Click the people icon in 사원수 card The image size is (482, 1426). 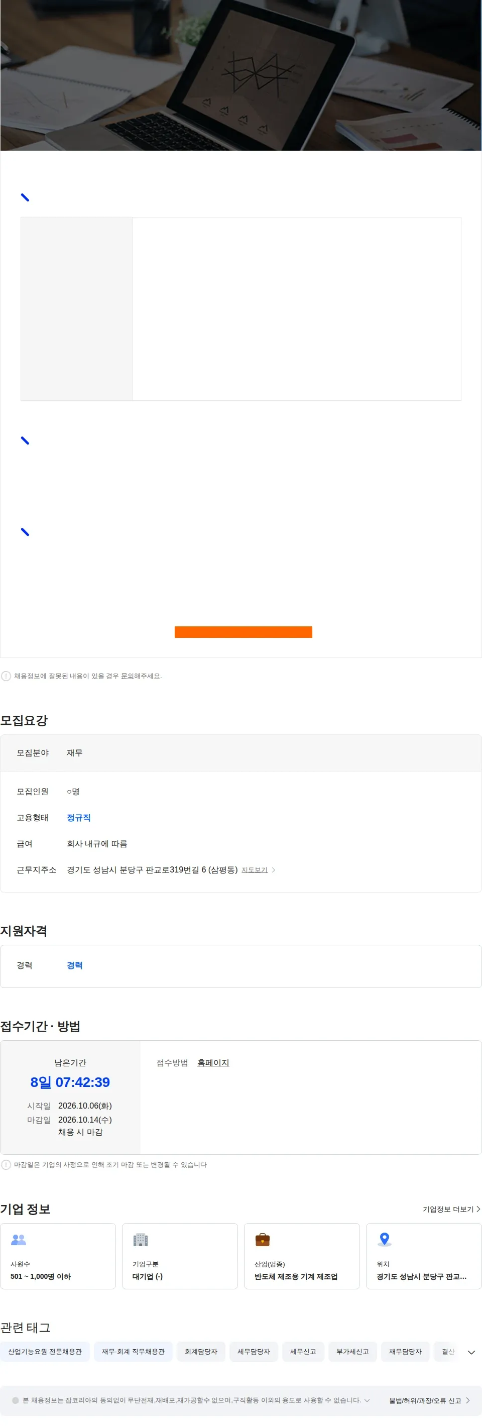pyautogui.click(x=19, y=1240)
